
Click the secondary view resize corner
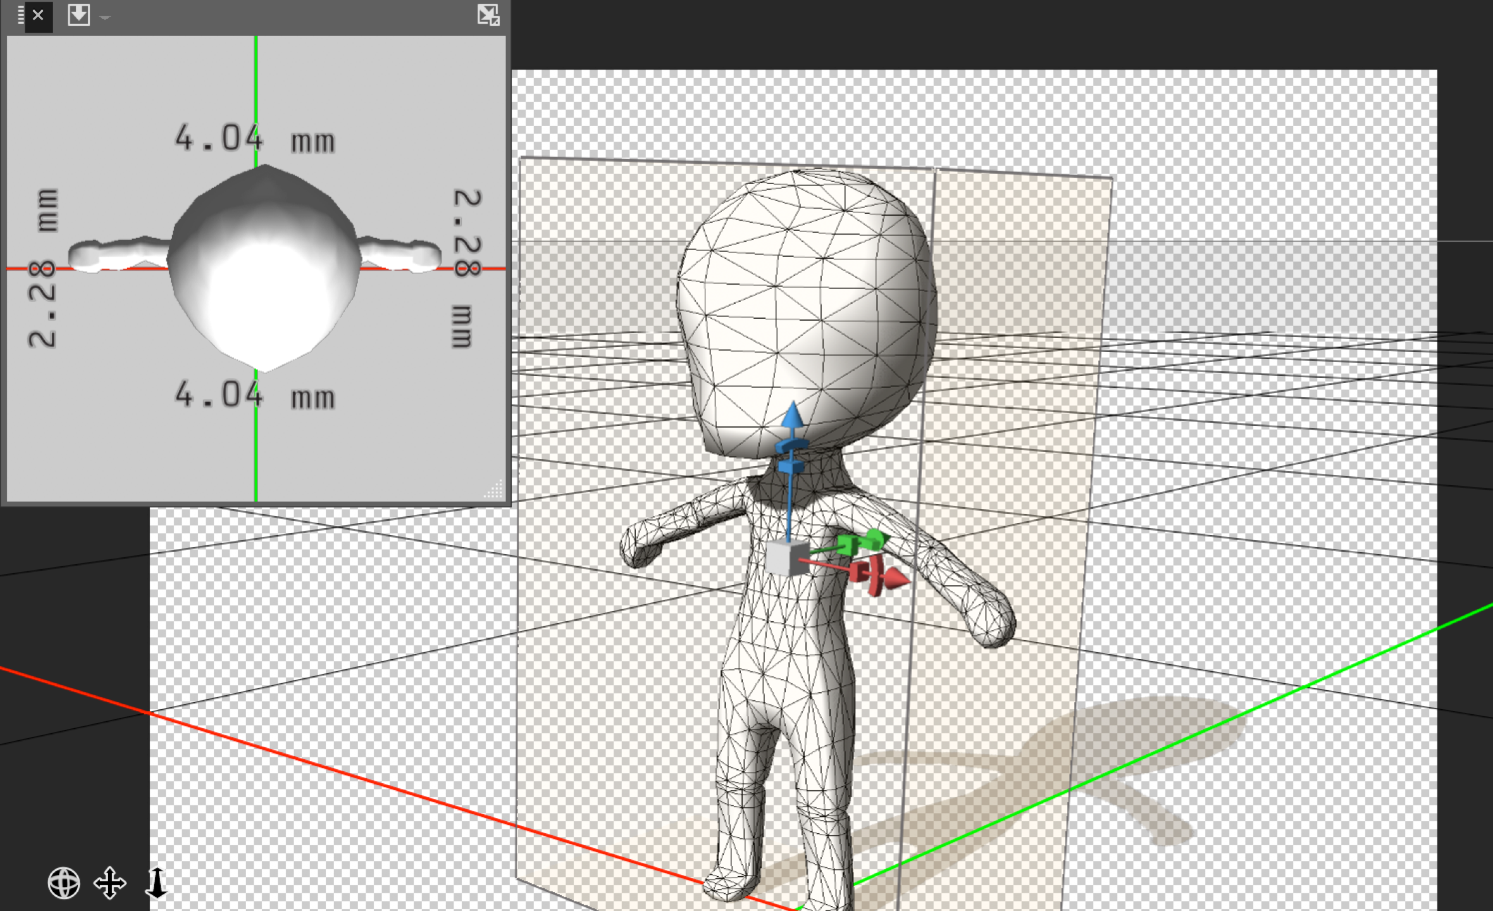click(x=496, y=491)
